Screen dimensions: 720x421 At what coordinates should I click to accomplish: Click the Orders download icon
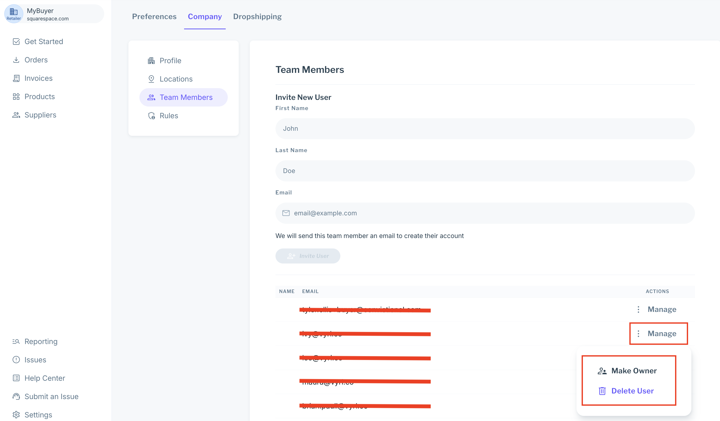tap(16, 60)
